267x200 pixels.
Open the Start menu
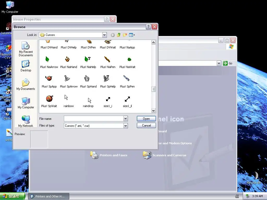pyautogui.click(x=12, y=196)
